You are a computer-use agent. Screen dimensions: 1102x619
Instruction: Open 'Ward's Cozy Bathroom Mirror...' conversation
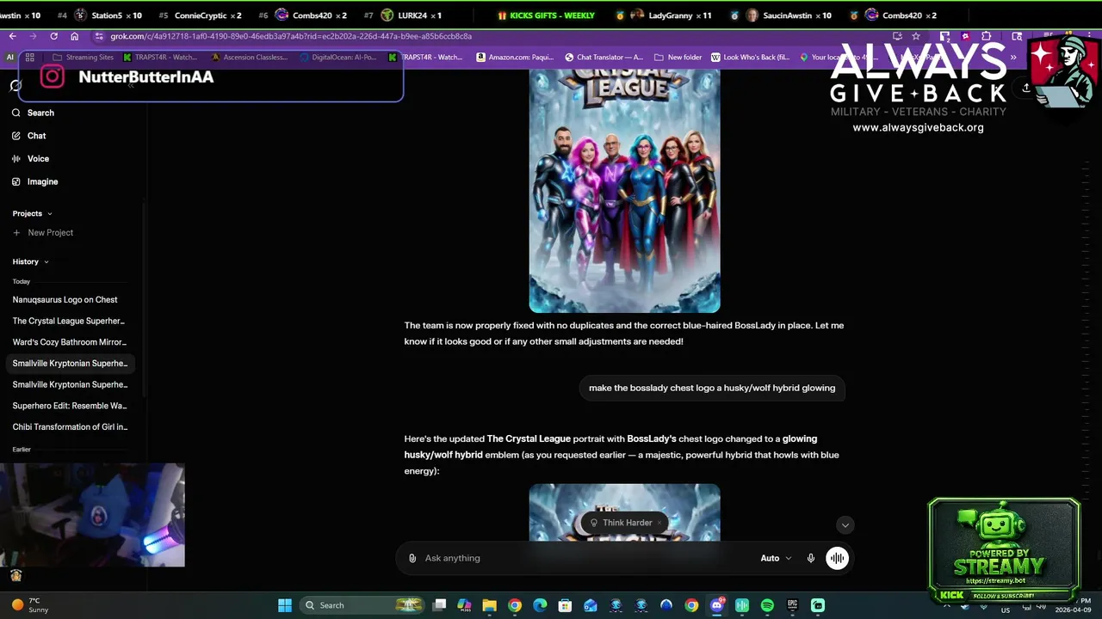pos(69,342)
